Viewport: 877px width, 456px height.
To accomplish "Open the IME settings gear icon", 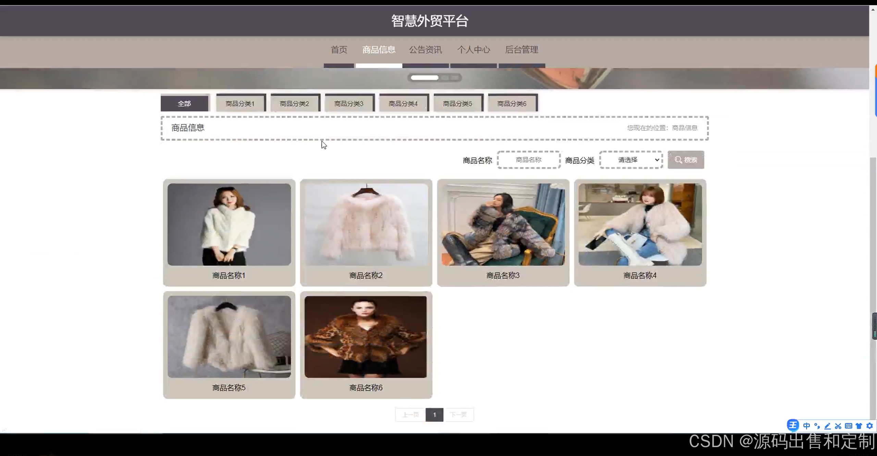I will (x=869, y=426).
